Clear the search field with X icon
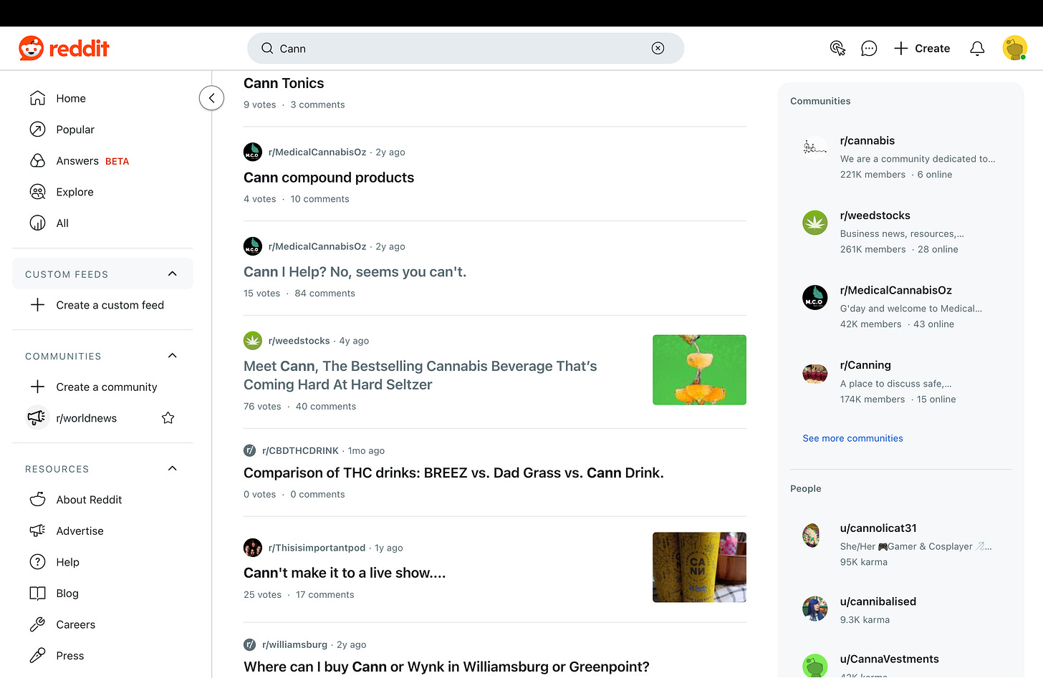The height and width of the screenshot is (678, 1043). (x=658, y=48)
